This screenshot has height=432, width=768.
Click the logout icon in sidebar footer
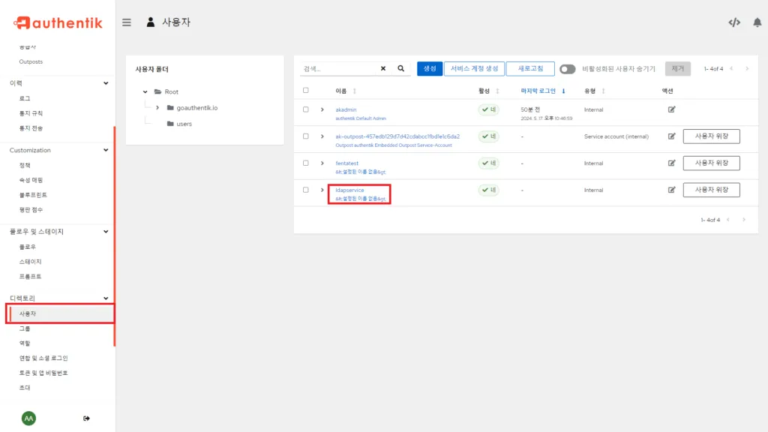click(x=86, y=418)
